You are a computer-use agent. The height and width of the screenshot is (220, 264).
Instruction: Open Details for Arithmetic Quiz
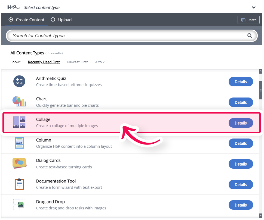point(241,82)
